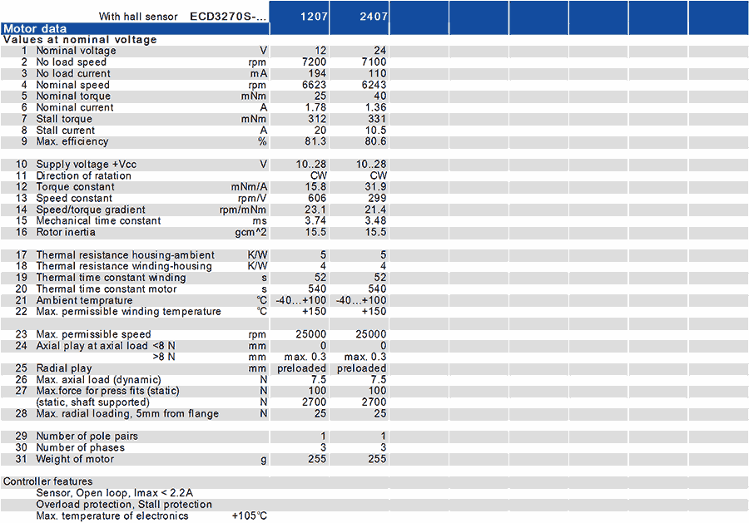Screen dimensions: 749x523
Task: Click the Speed constant value 299
Action: pos(377,199)
